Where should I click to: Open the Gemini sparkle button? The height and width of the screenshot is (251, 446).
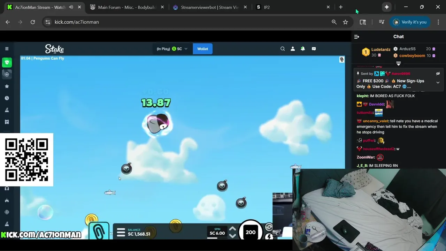coord(387,7)
